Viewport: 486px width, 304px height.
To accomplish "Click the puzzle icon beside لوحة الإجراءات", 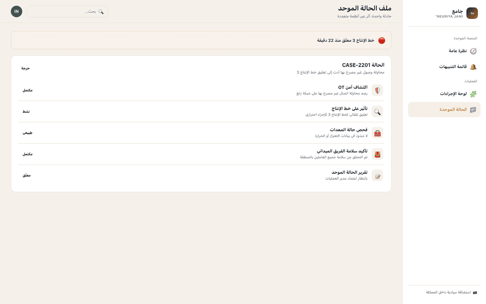I will click(x=473, y=94).
